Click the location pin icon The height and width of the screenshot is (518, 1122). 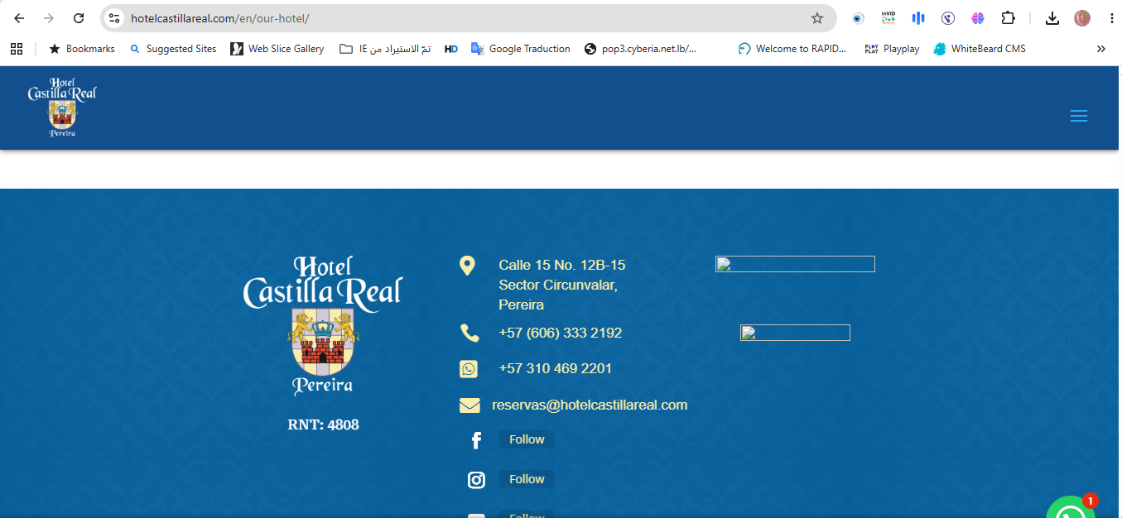(x=467, y=266)
